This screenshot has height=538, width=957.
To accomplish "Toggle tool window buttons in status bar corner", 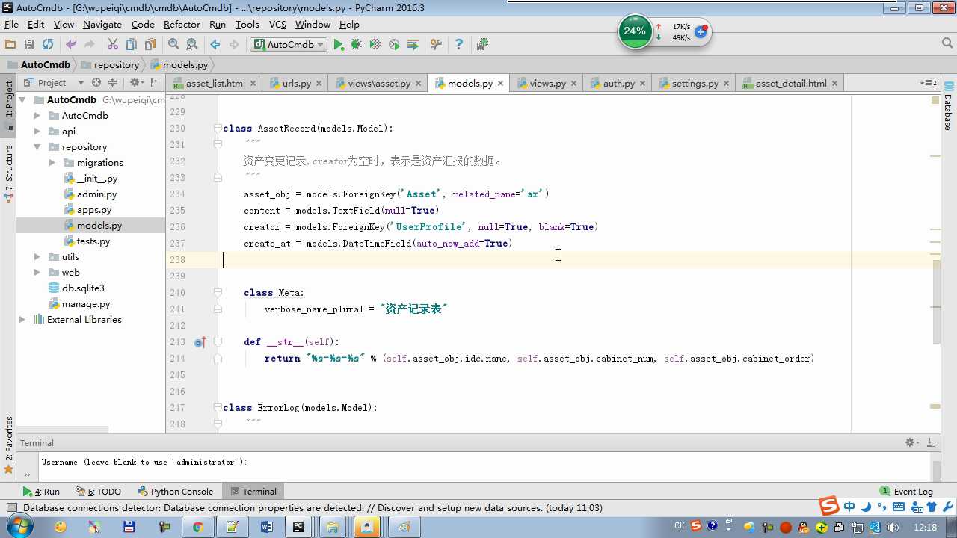I will coord(11,508).
